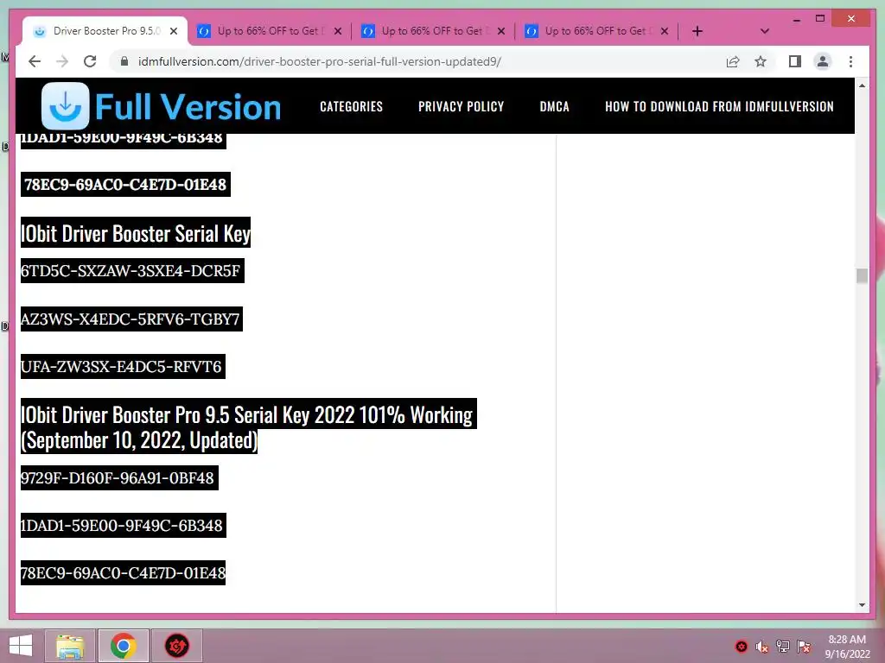Click the muted volume tray icon
885x663 pixels.
[762, 647]
